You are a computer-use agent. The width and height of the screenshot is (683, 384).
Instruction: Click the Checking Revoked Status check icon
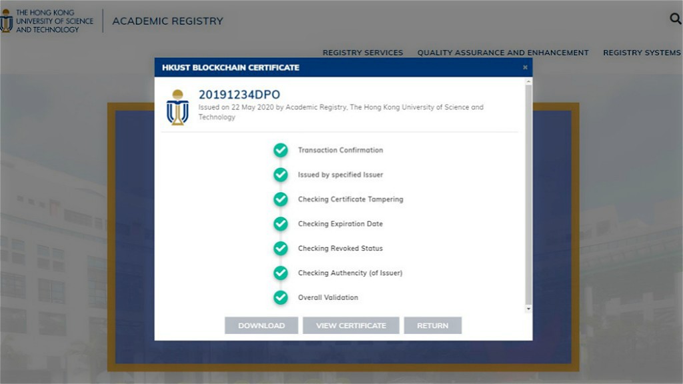[x=281, y=248]
